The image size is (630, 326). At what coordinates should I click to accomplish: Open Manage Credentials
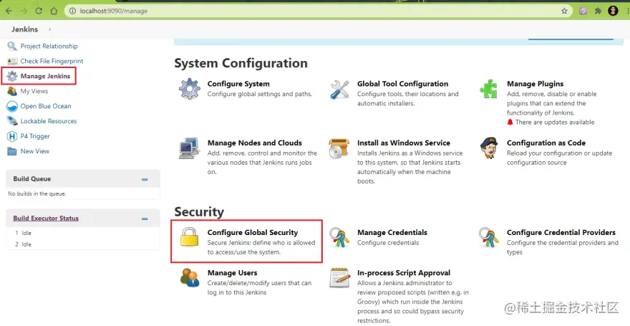coord(392,232)
